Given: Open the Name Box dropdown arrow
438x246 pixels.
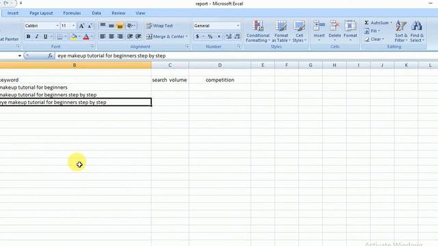Looking at the screenshot, I should tap(20, 56).
